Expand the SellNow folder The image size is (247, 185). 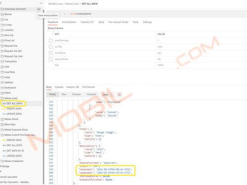coord(7,82)
